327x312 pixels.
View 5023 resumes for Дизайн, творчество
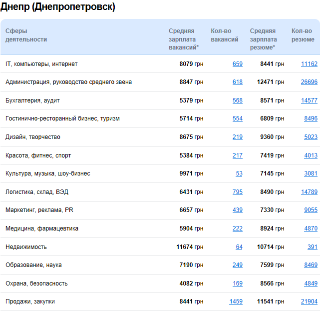[x=311, y=137]
